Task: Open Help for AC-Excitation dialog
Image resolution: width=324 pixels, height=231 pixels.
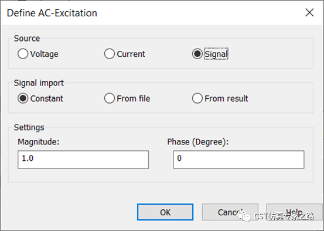Action: coord(294,212)
